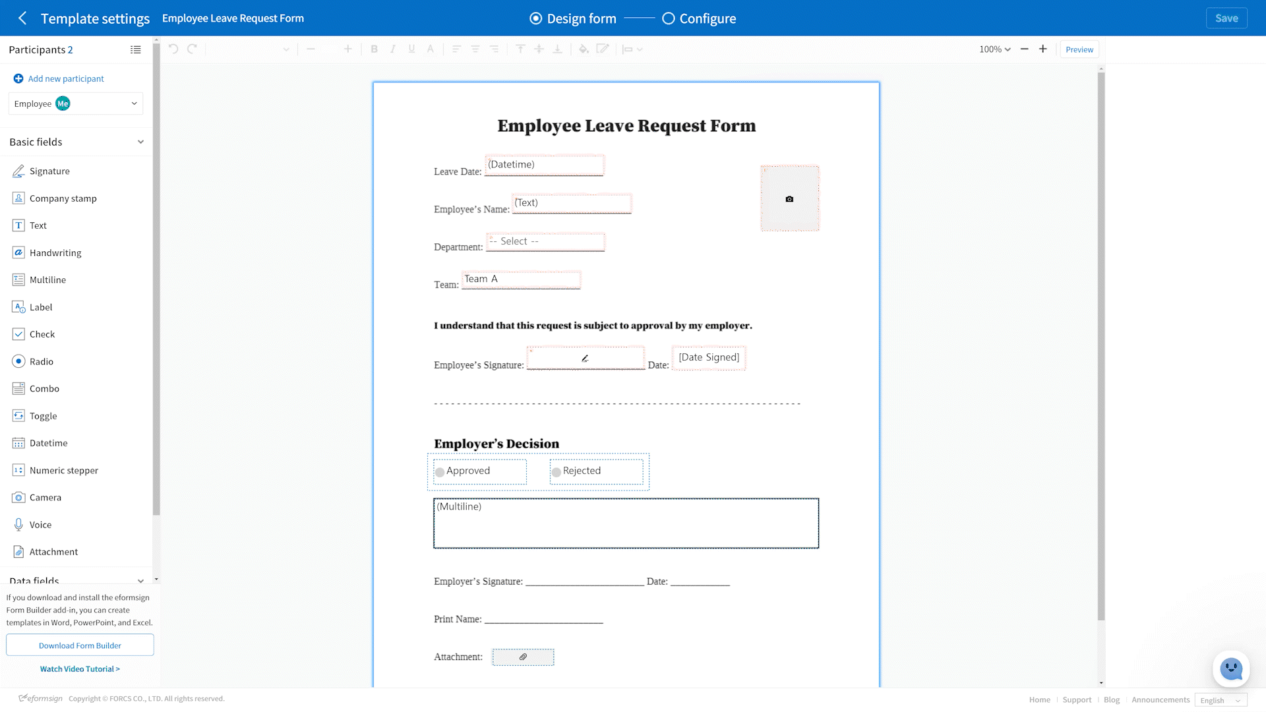Image resolution: width=1266 pixels, height=712 pixels.
Task: Click the Leave Date datetime field
Action: (544, 165)
